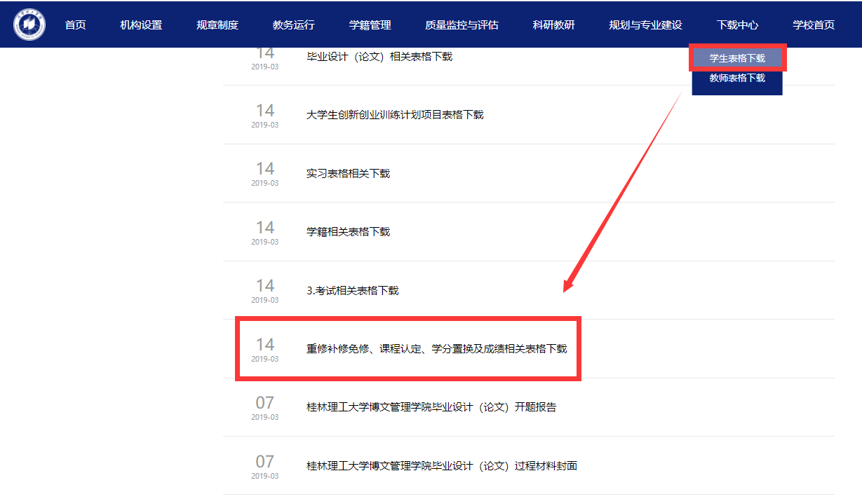Click the school logo emblem
Screen dimensions: 862x499
click(x=29, y=25)
